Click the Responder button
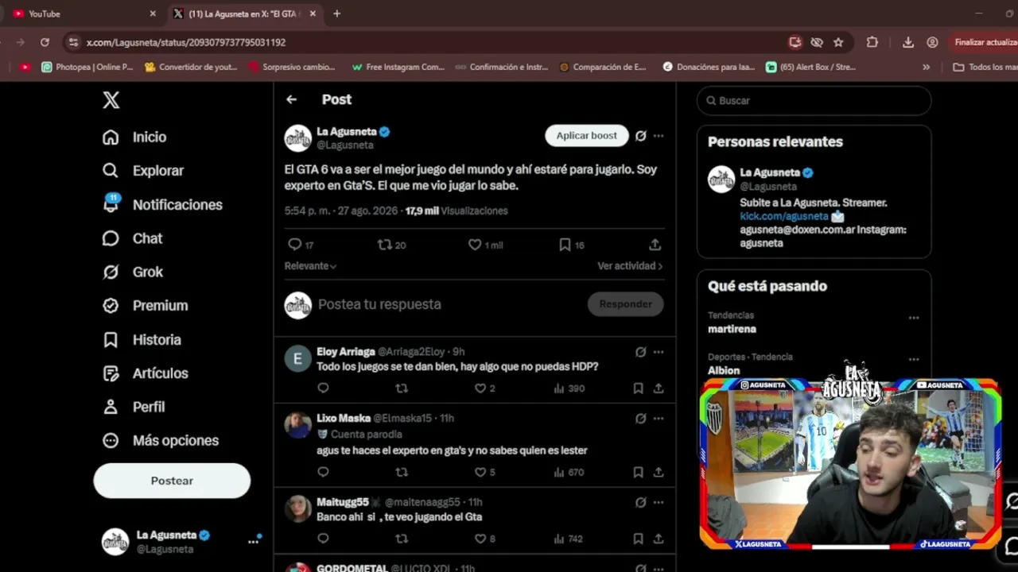Image resolution: width=1018 pixels, height=572 pixels. (625, 304)
